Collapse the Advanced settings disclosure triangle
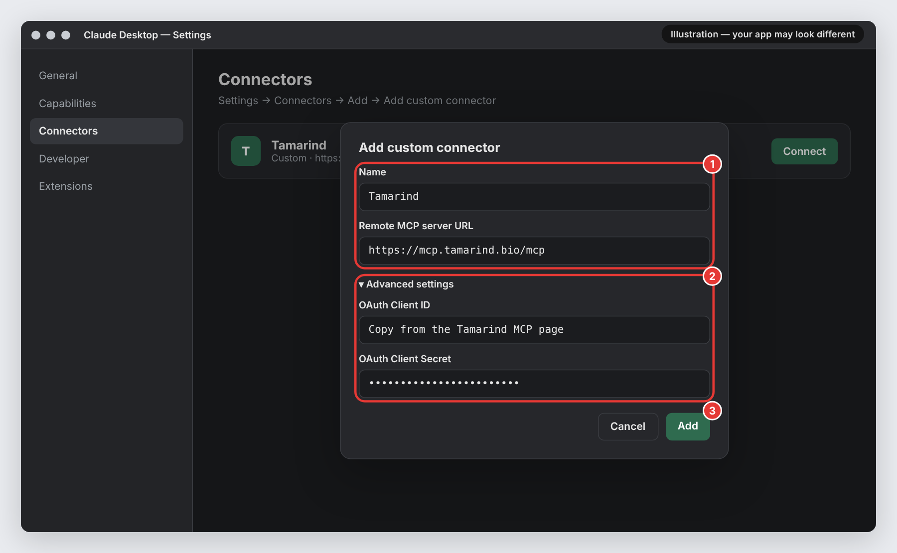The image size is (897, 553). [x=361, y=284]
